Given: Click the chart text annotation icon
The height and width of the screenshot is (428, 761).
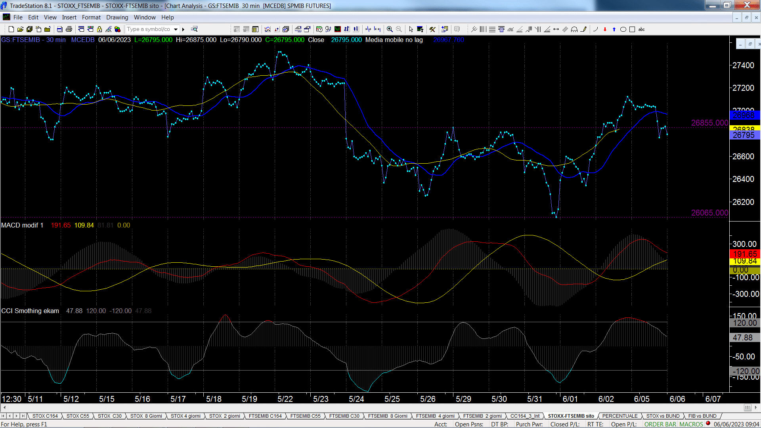Looking at the screenshot, I should [420, 29].
